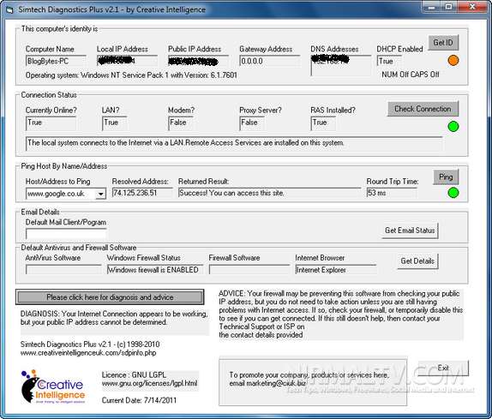Click the redacted Public IP Address field
This screenshot has width=492, height=419.
(x=198, y=61)
